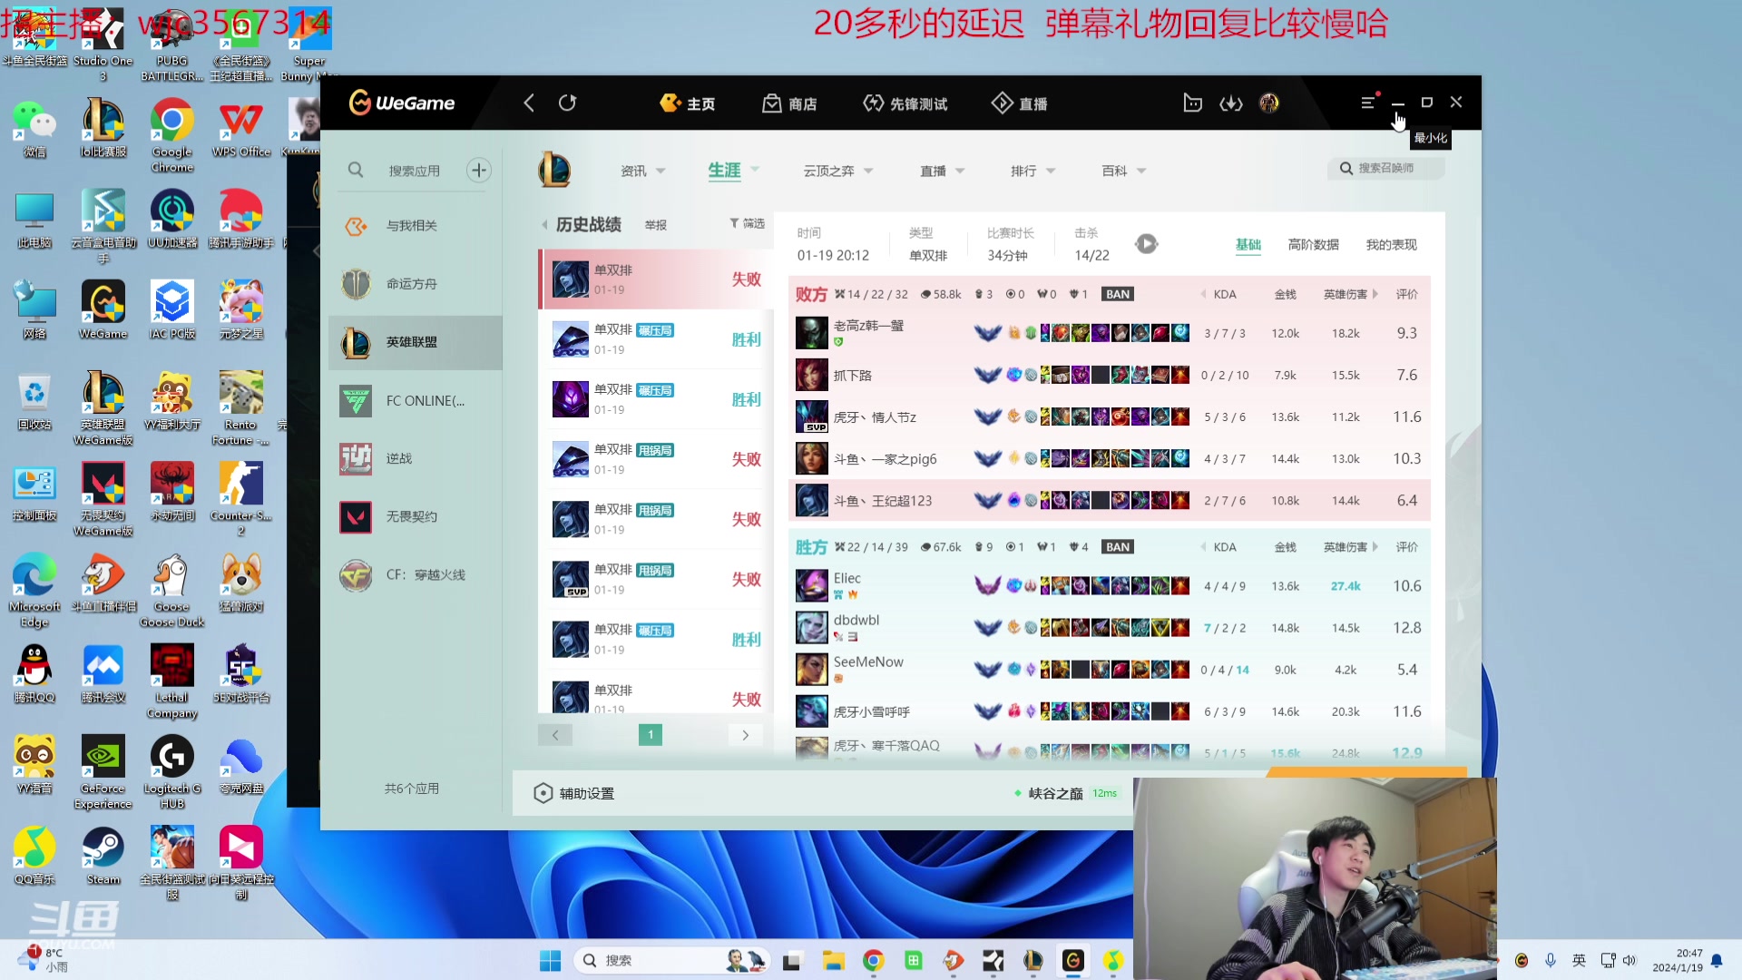This screenshot has width=1742, height=980.
Task: Open Steam desktop shortcut
Action: pyautogui.click(x=103, y=855)
